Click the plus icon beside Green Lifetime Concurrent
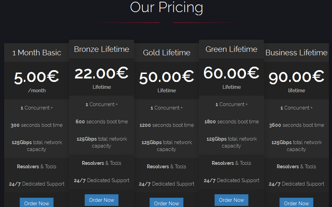The height and width of the screenshot is (207, 332). tap(247, 104)
